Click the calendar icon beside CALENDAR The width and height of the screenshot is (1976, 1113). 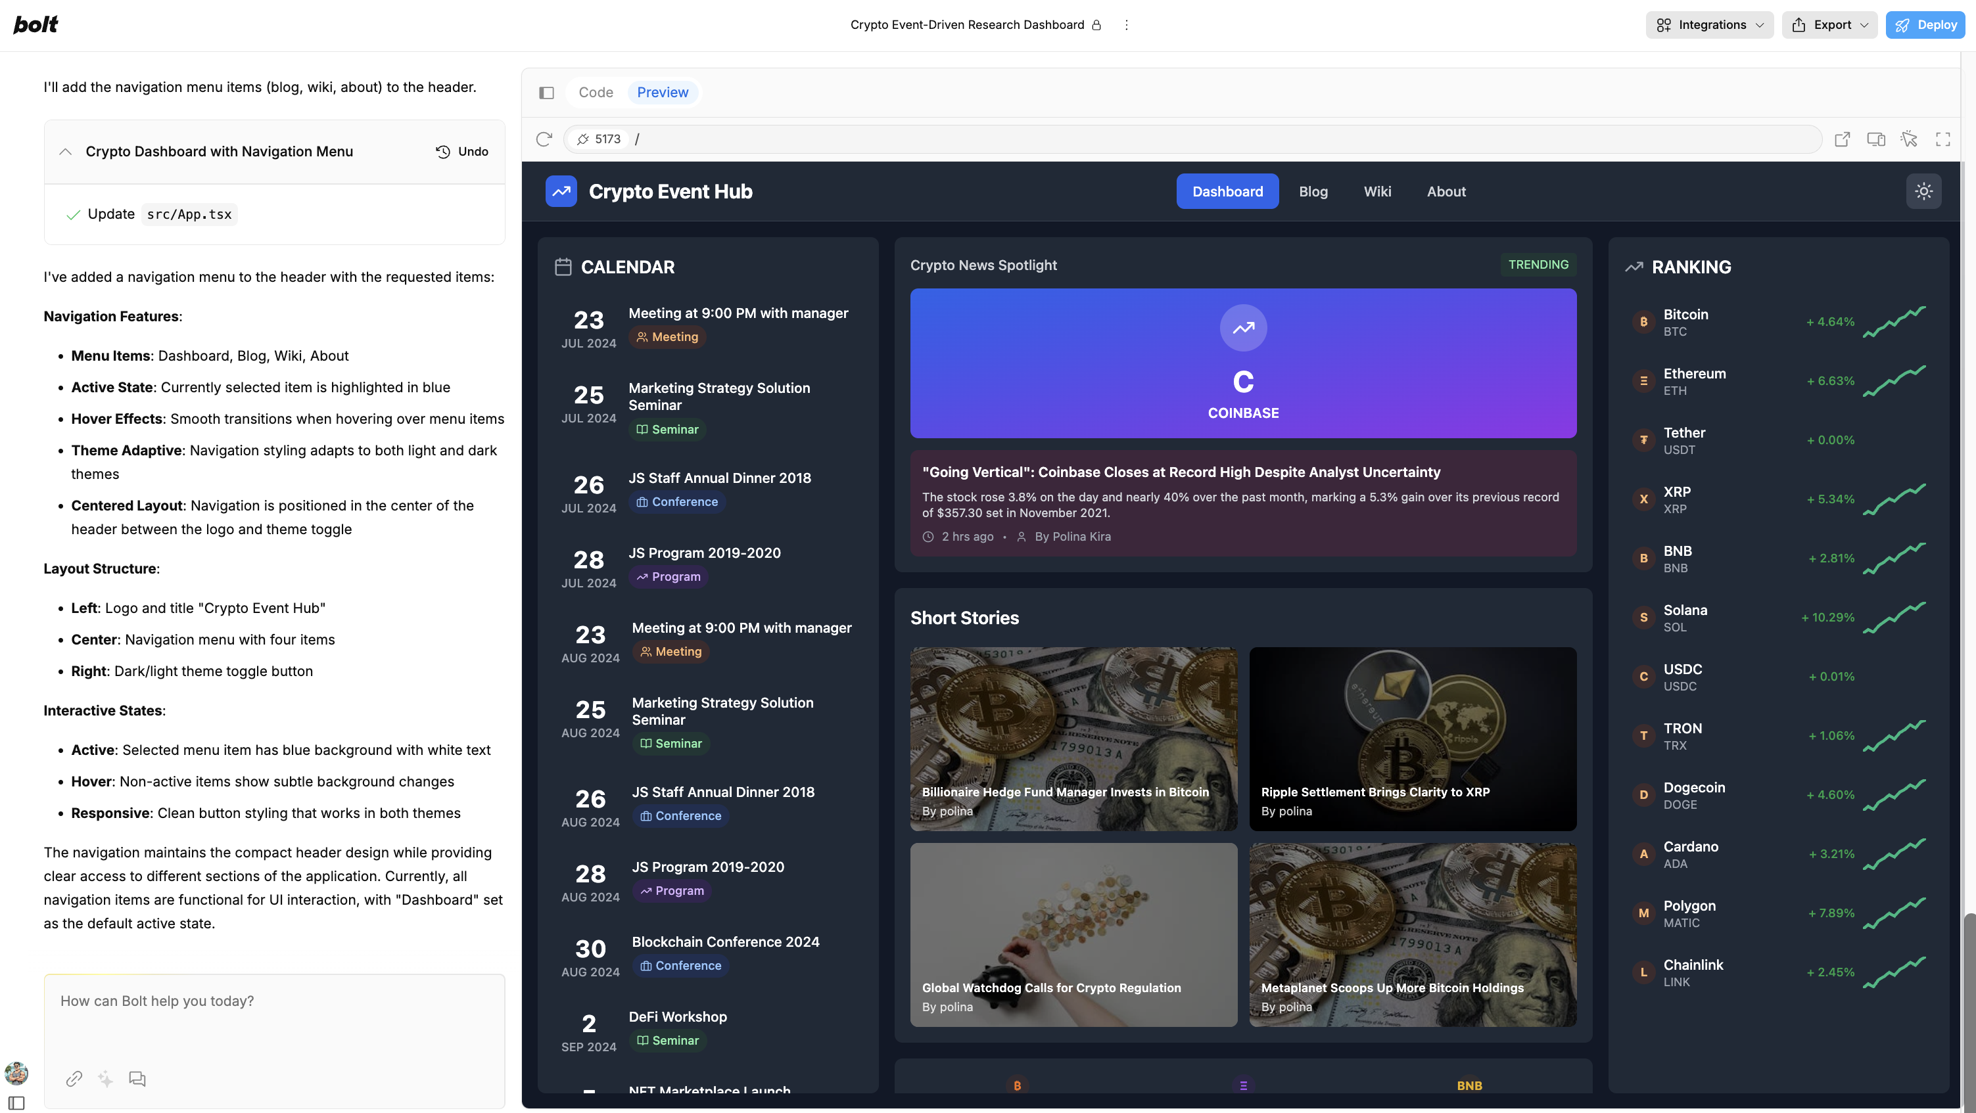563,267
